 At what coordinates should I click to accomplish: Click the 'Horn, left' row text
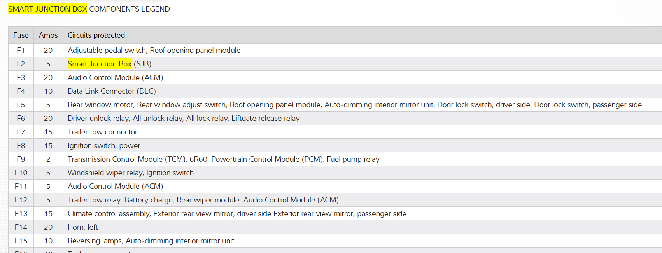(83, 227)
